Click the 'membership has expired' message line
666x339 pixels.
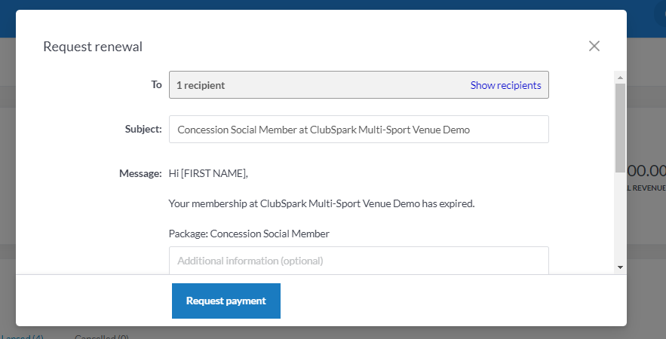click(x=321, y=203)
